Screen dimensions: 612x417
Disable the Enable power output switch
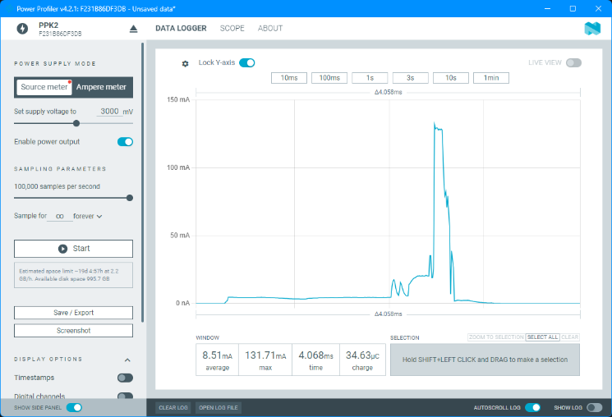point(126,142)
